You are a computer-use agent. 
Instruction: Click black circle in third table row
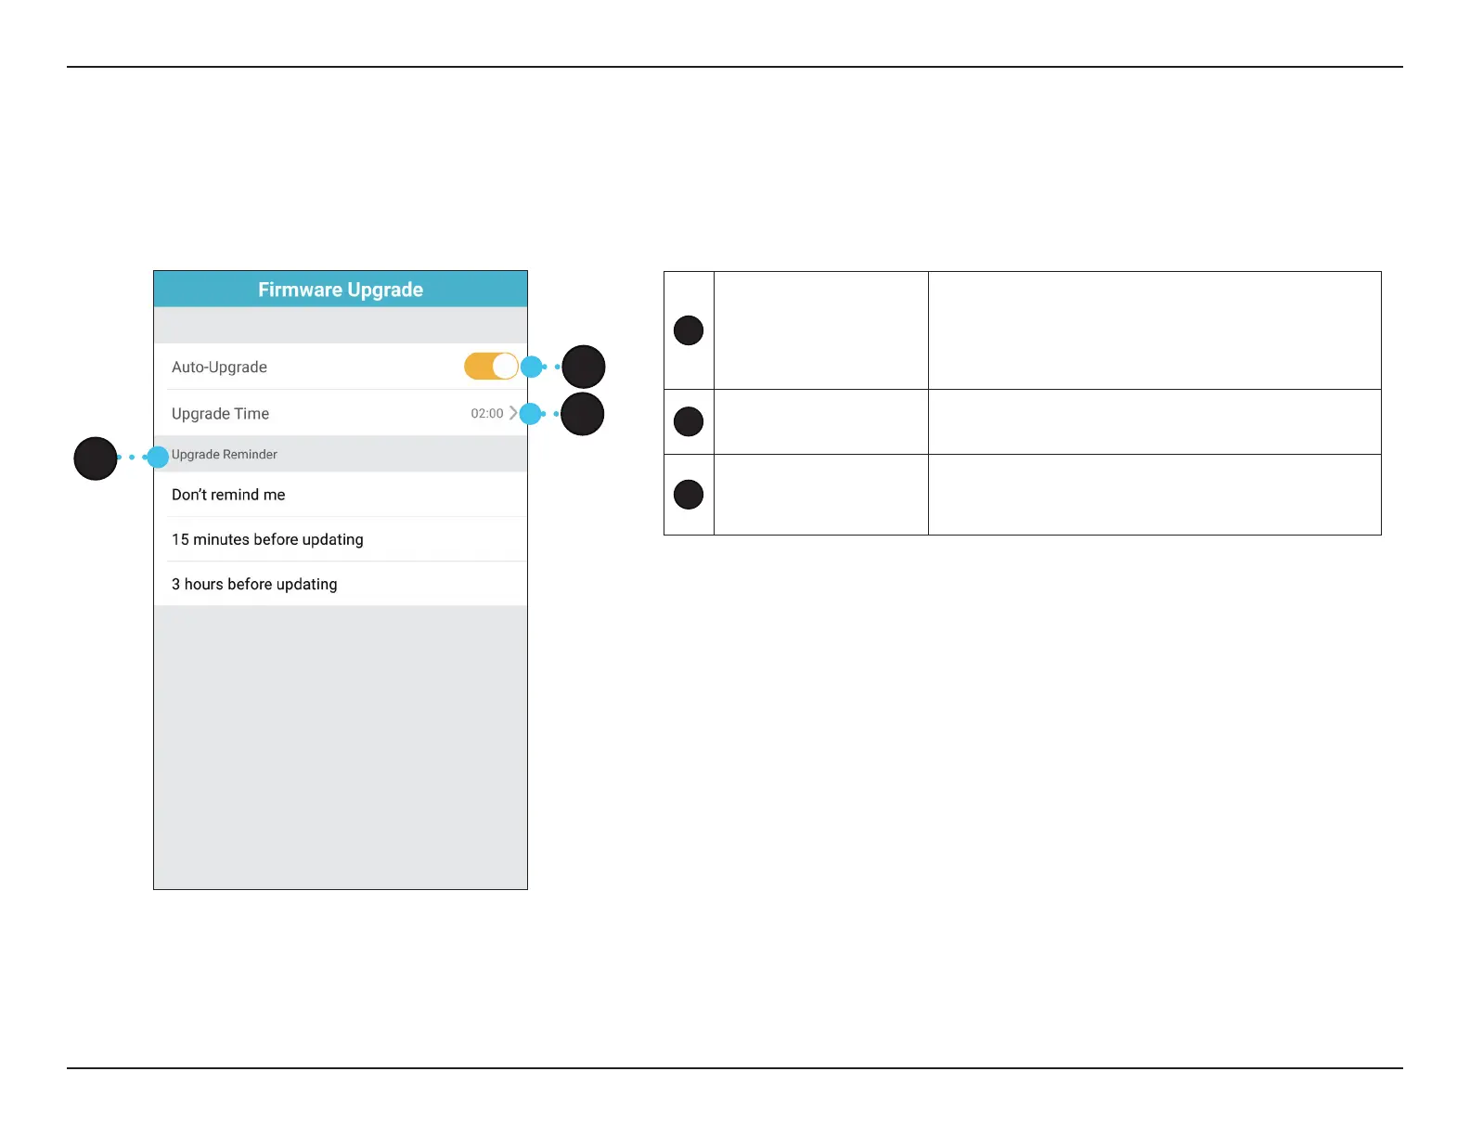click(x=689, y=495)
